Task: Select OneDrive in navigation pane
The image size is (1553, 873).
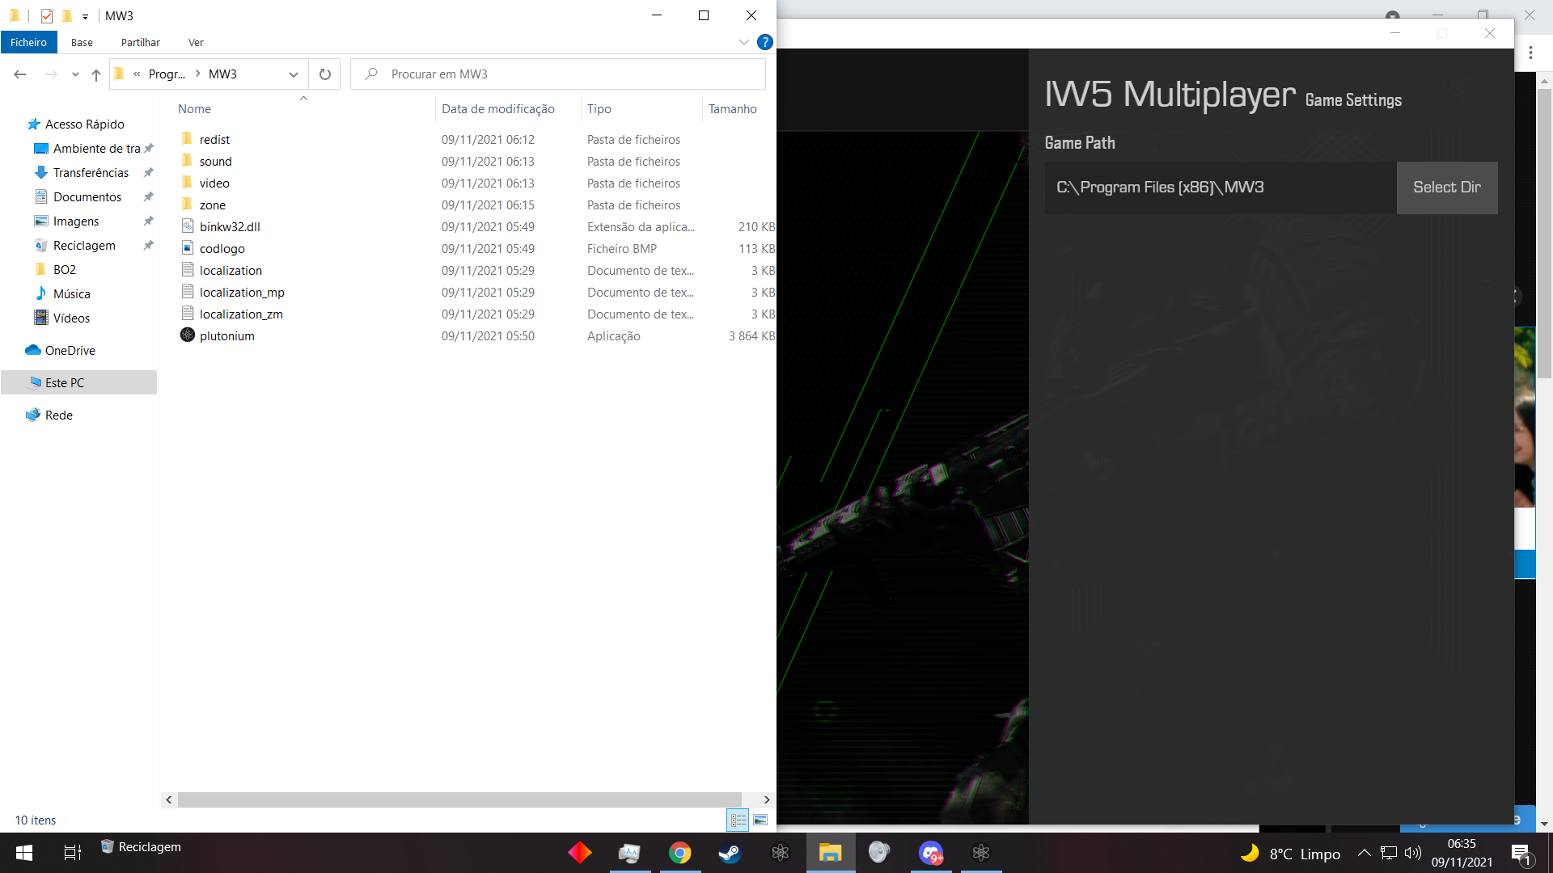Action: [x=70, y=350]
